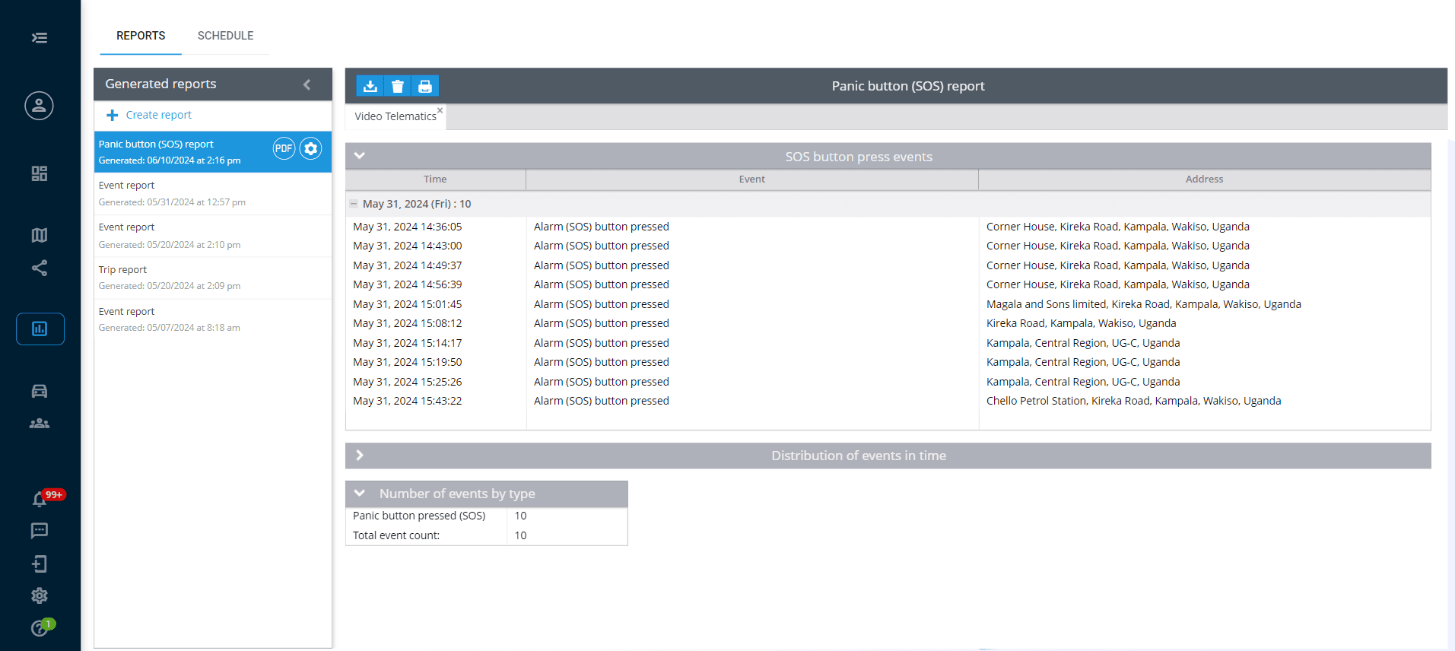This screenshot has height=651, width=1455.
Task: Switch to the SCHEDULE tab
Action: coord(226,36)
